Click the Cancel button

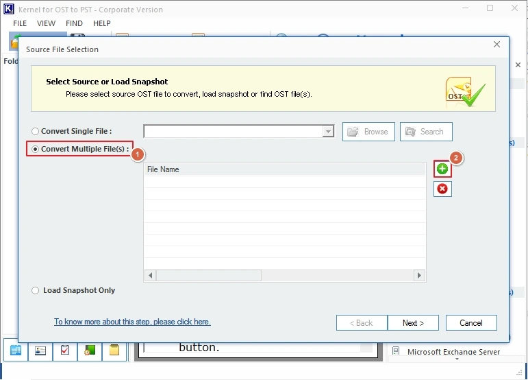point(471,322)
